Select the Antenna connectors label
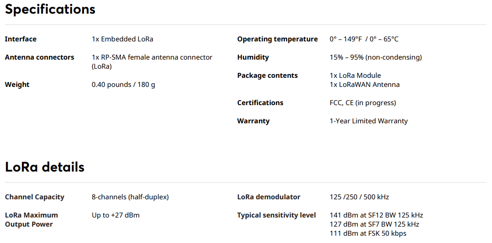This screenshot has width=492, height=243. click(x=40, y=57)
